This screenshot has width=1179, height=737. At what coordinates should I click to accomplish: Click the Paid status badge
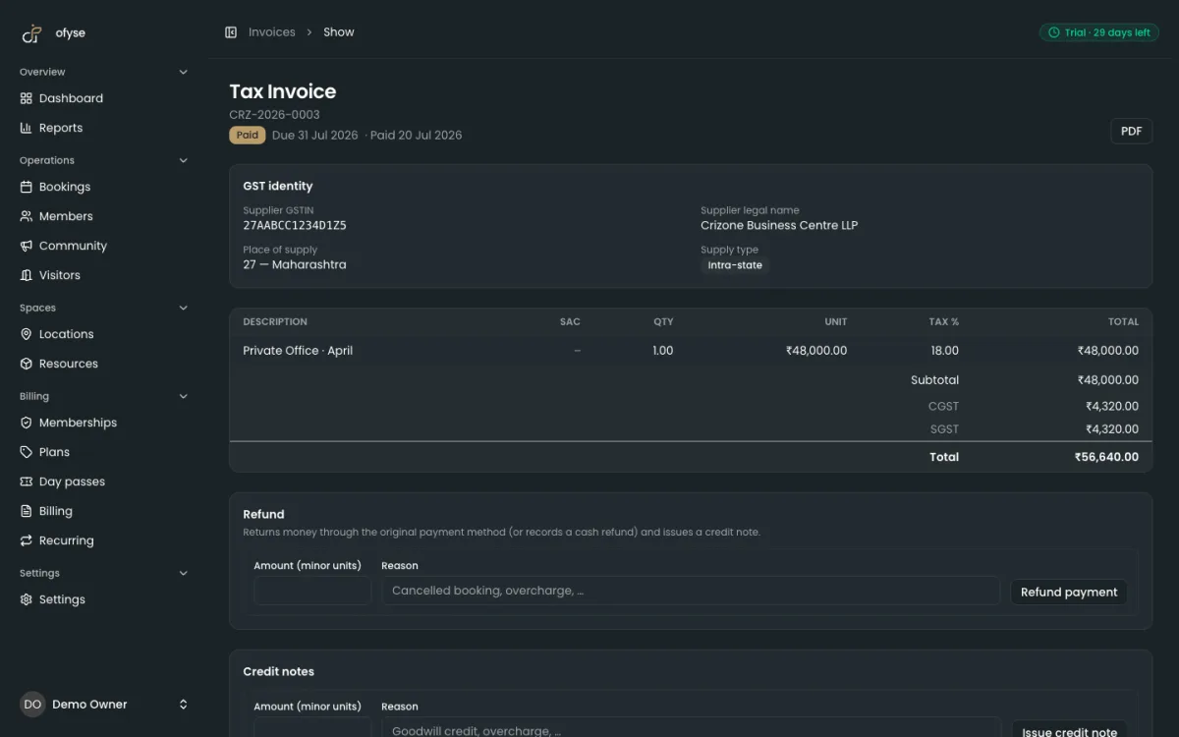[x=248, y=136]
